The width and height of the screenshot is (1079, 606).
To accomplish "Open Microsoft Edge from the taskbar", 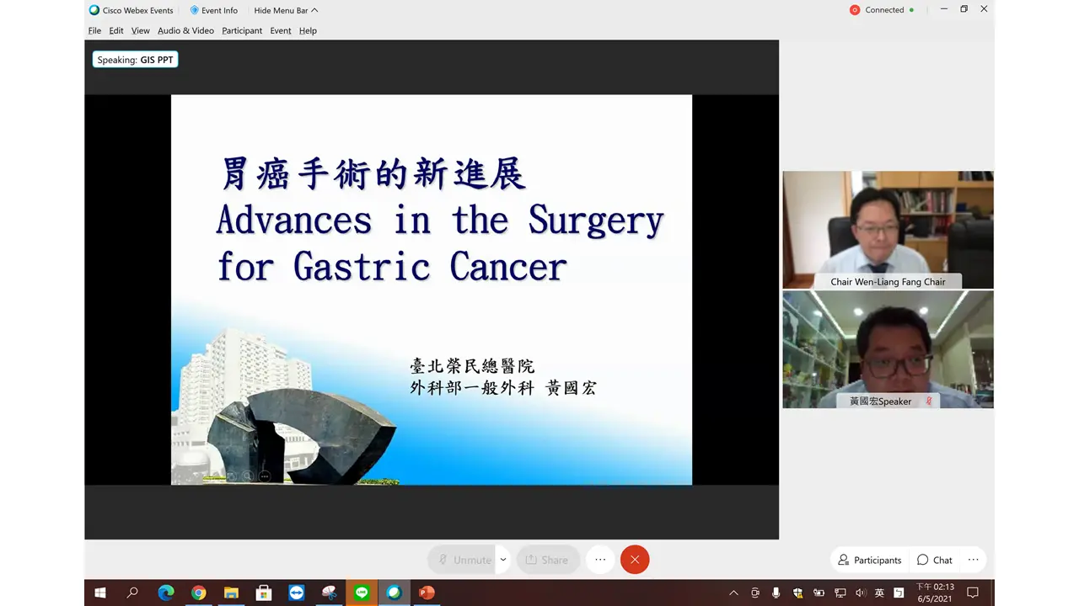I will point(166,593).
